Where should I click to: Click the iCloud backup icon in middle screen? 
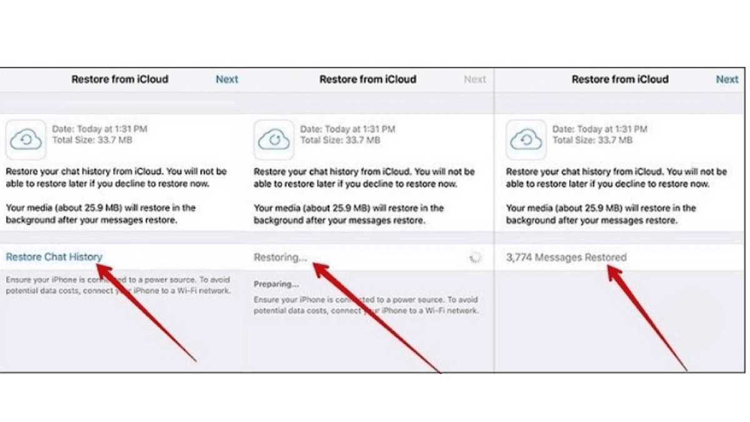pyautogui.click(x=274, y=140)
